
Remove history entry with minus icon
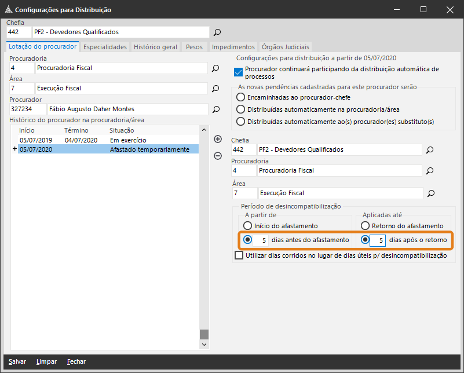coord(218,156)
